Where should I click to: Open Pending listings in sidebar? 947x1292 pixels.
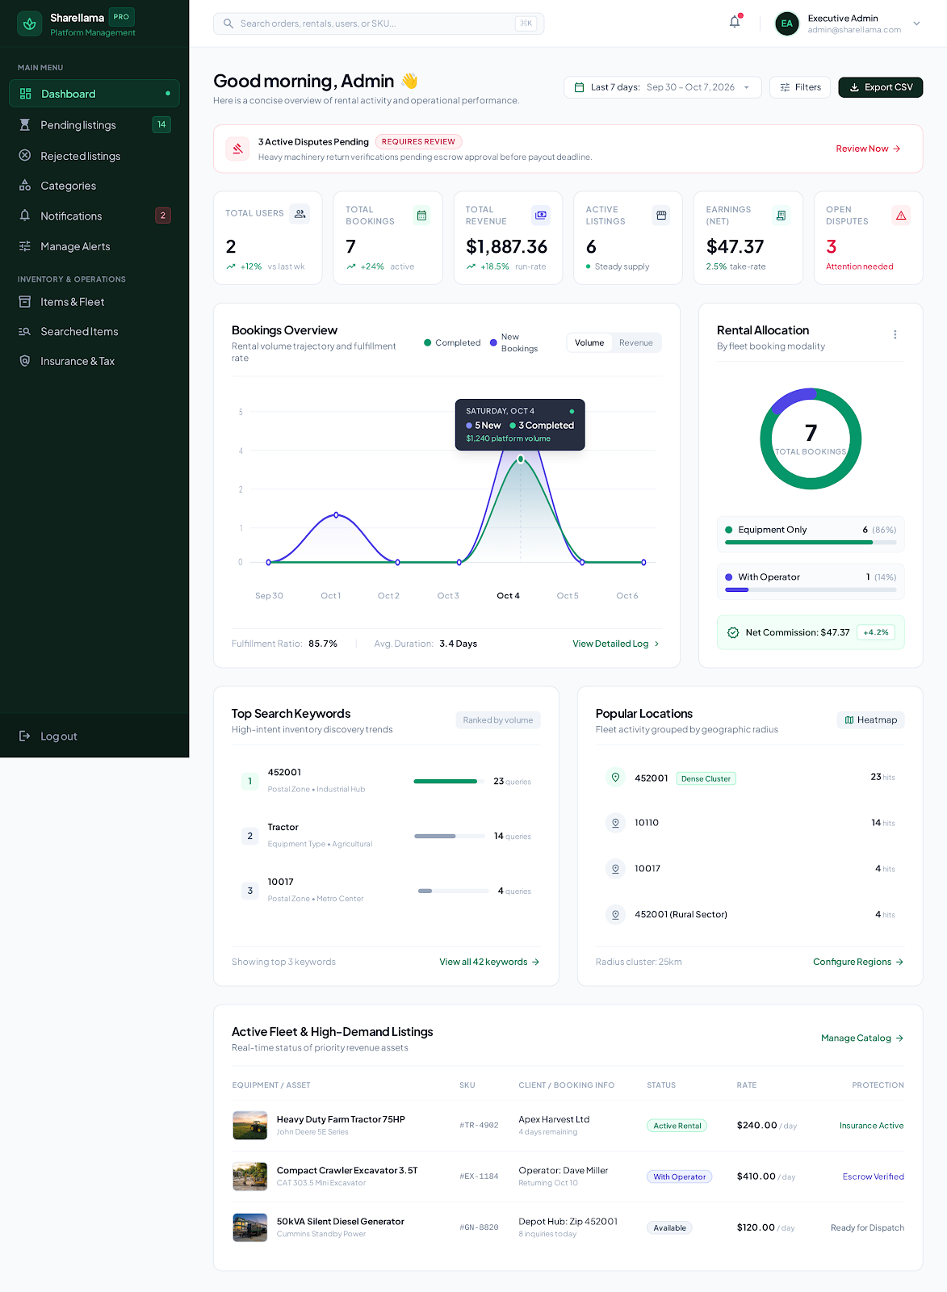click(x=94, y=125)
